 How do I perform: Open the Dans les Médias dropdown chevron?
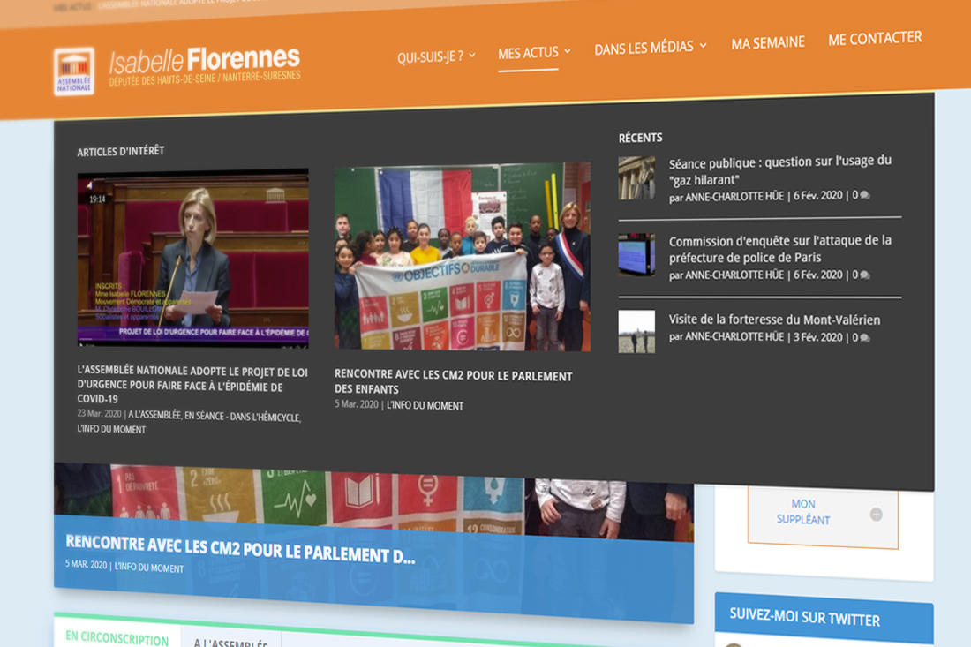click(x=704, y=45)
